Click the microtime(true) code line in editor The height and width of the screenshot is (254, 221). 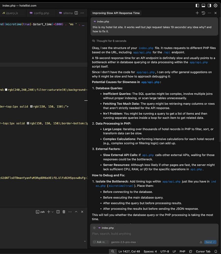pyautogui.click(x=42, y=24)
